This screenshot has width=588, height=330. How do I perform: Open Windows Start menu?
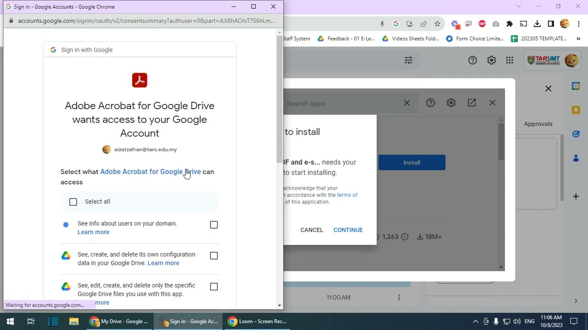click(10, 321)
